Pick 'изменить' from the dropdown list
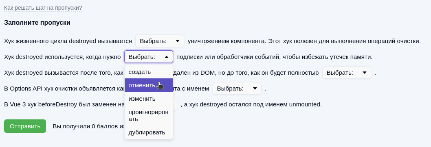 [x=149, y=98]
